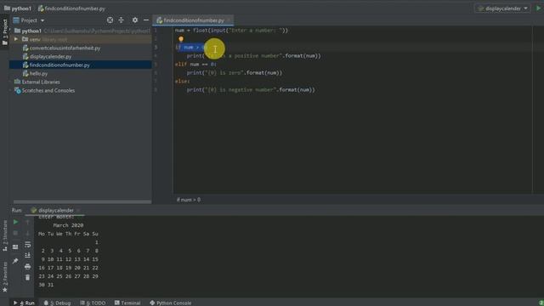The height and width of the screenshot is (306, 544).
Task: Open the 2: Structure side tab
Action: 4,235
